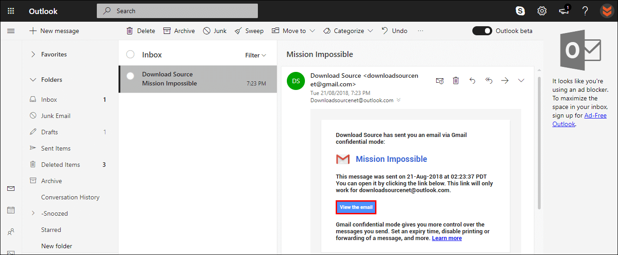Click the Gmail logo in message
This screenshot has height=255, width=618.
[x=343, y=159]
